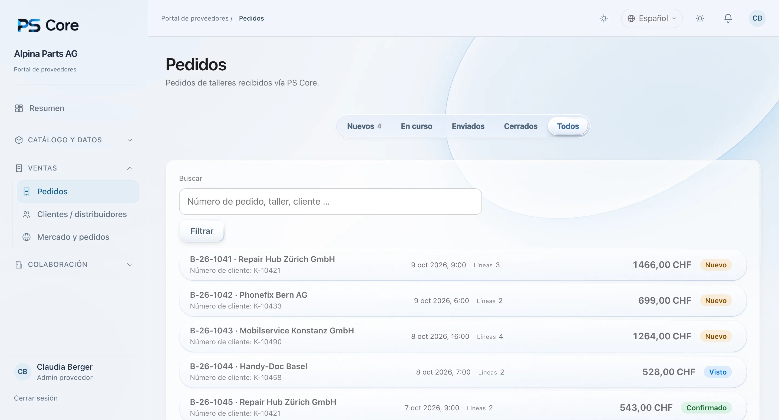Viewport: 779px width, 420px height.
Task: Focus the Buscar order search field
Action: pos(330,202)
